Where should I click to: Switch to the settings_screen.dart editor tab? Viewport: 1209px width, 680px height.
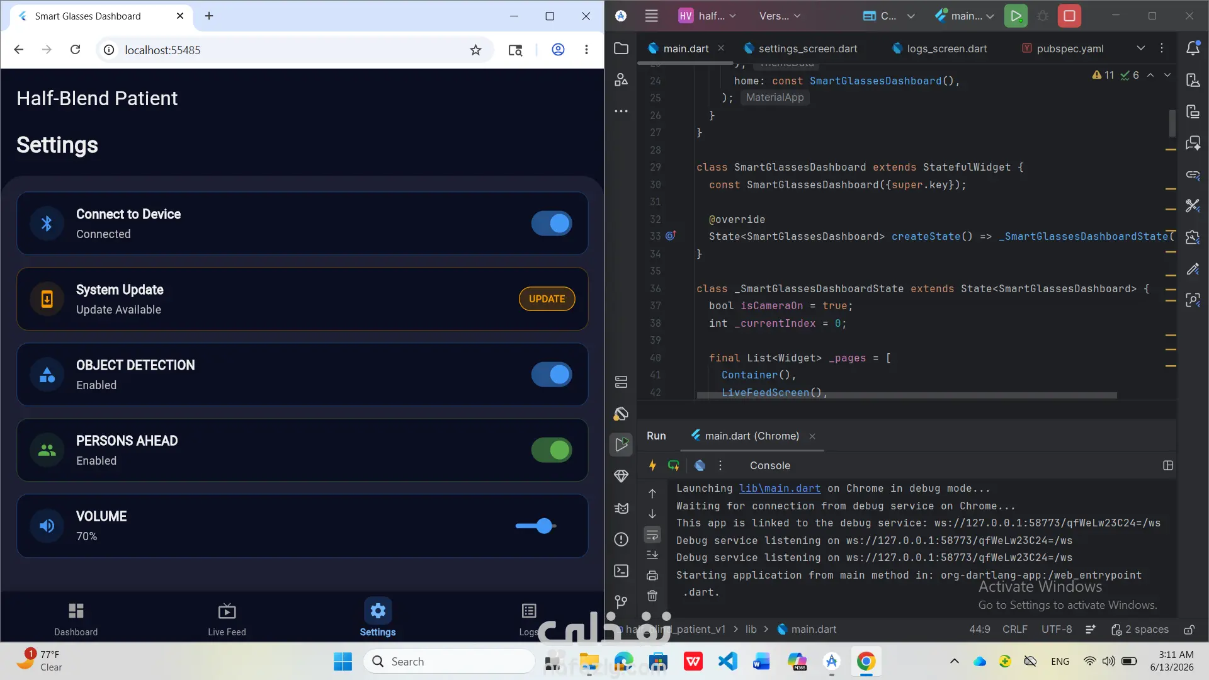click(800, 48)
